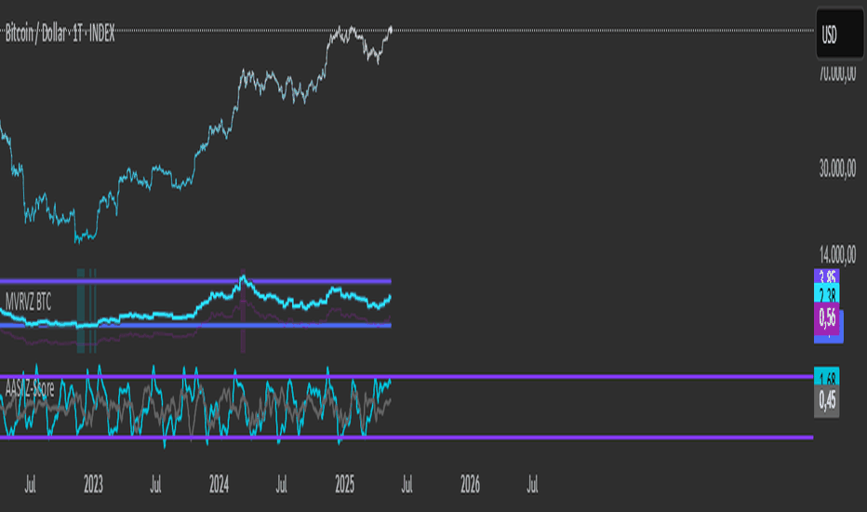This screenshot has width=867, height=512.
Task: Click the Jul label between 2025 and 2026
Action: [407, 485]
